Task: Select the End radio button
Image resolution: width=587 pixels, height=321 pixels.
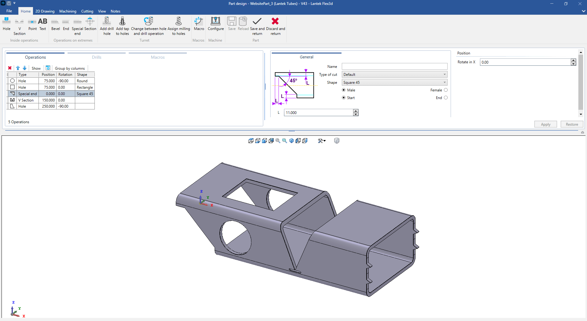Action: click(445, 98)
